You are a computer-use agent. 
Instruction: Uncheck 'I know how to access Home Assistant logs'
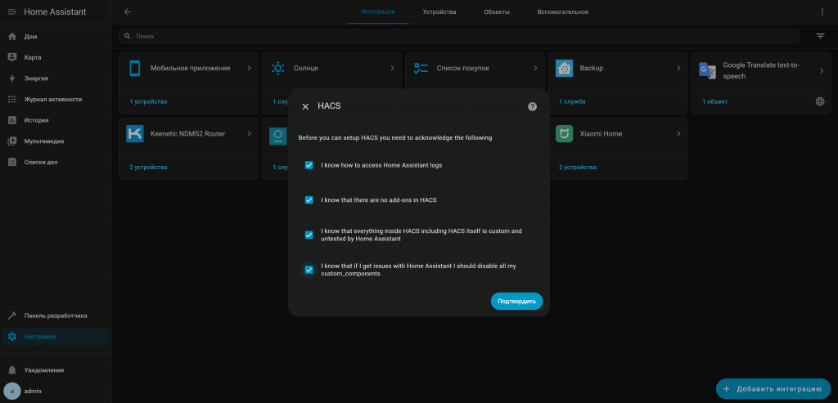309,165
